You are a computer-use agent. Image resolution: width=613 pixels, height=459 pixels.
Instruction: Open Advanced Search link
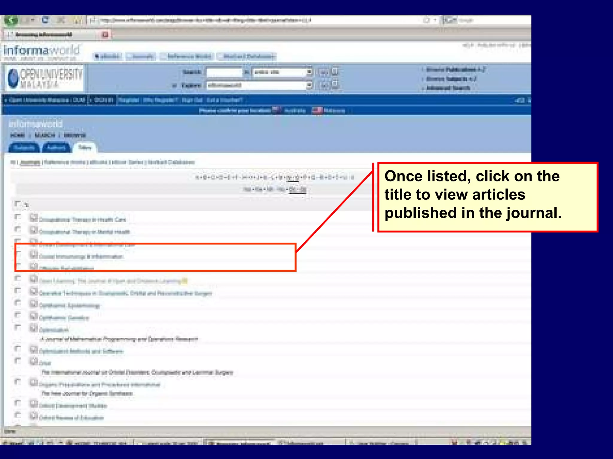[448, 88]
